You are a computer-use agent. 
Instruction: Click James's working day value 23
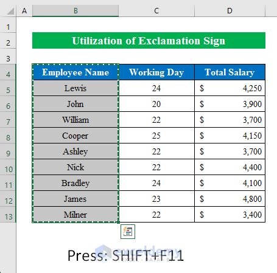(x=156, y=199)
